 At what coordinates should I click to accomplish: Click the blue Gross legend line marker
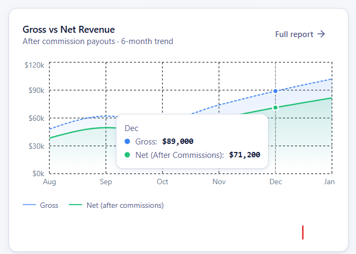tap(29, 205)
